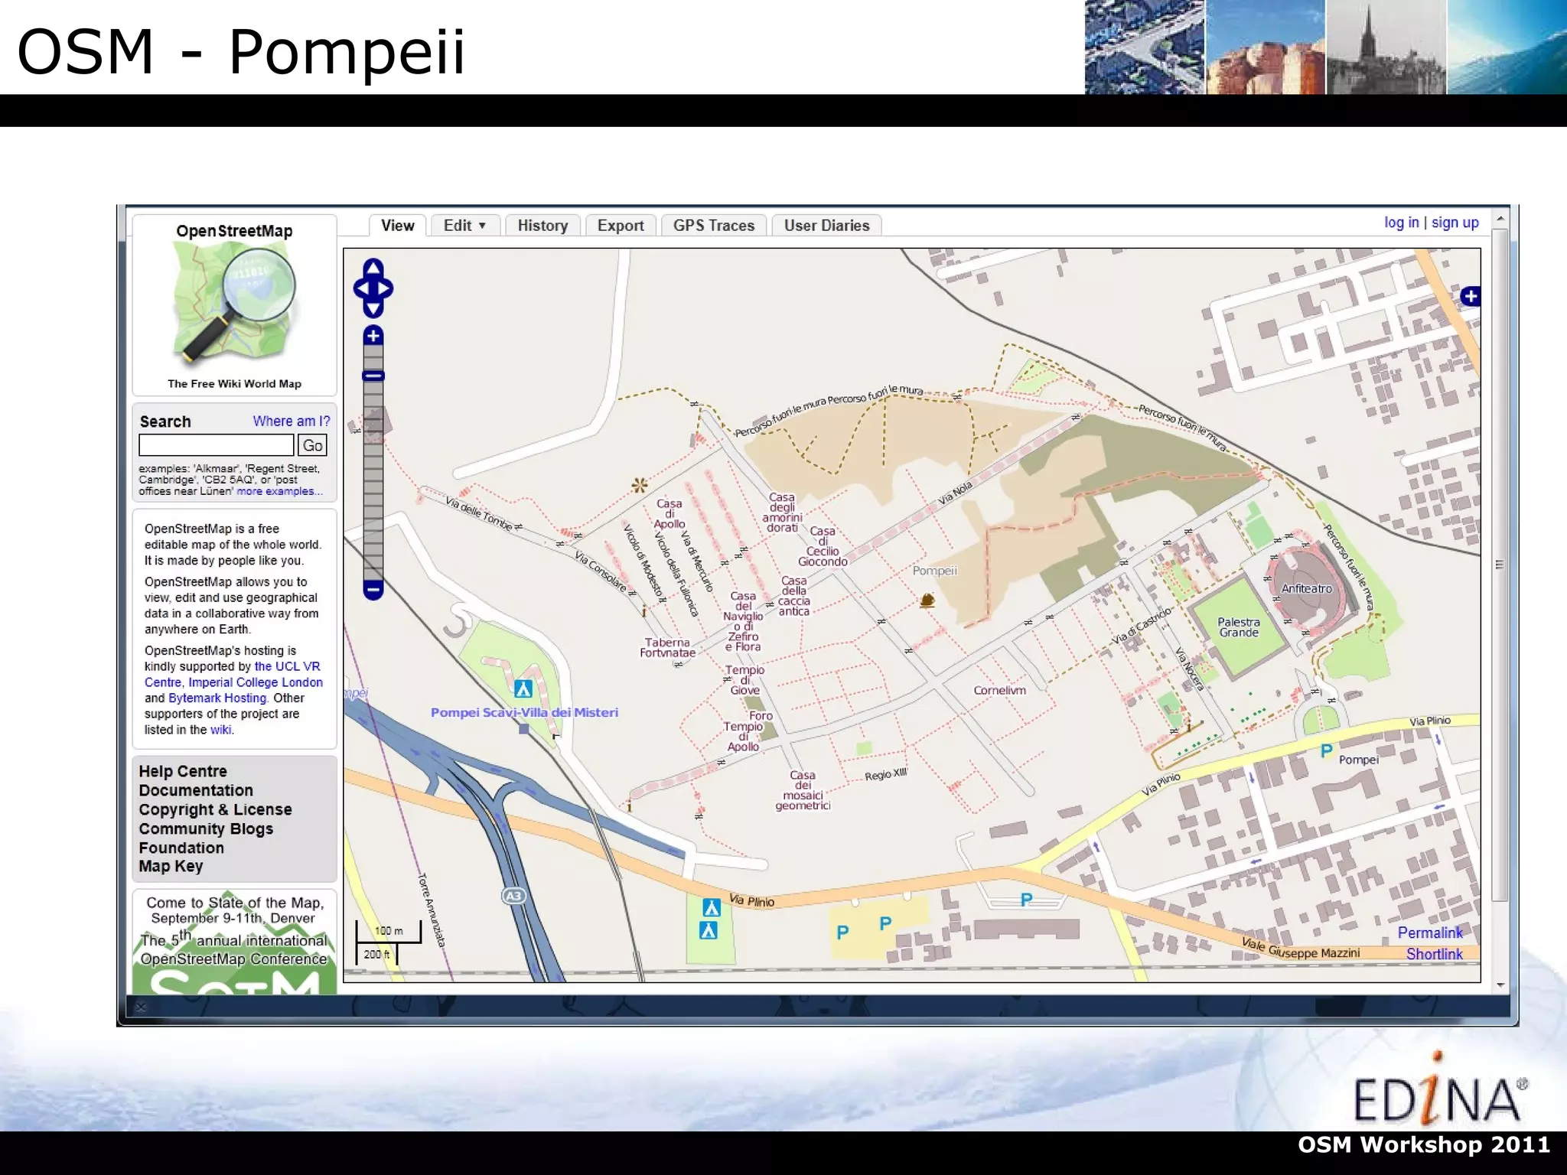This screenshot has height=1175, width=1567.
Task: Click the A3 motorway shield
Action: pyautogui.click(x=514, y=896)
